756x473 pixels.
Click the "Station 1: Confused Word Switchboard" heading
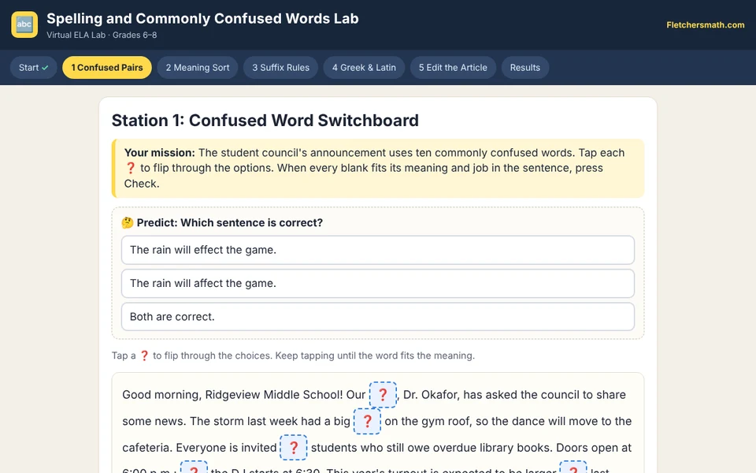tap(265, 121)
